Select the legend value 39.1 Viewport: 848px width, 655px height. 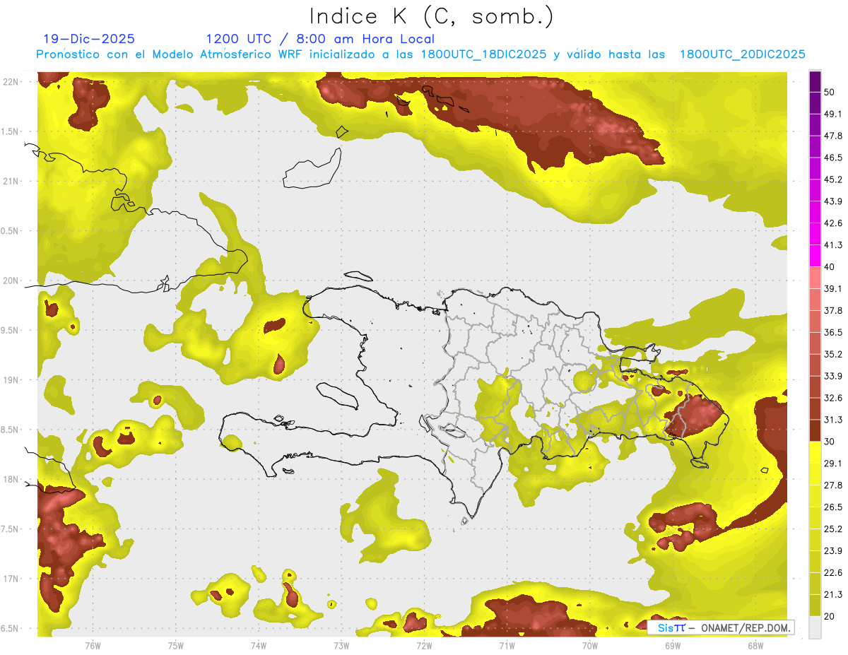coord(833,289)
